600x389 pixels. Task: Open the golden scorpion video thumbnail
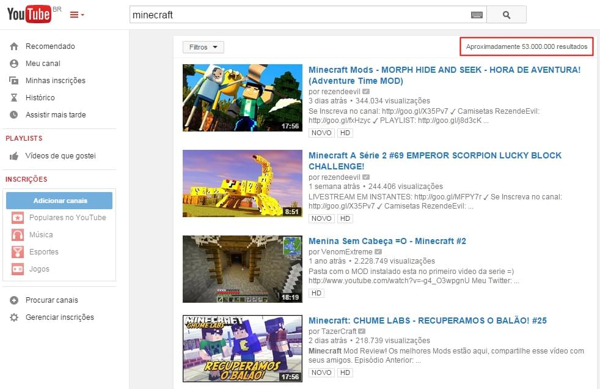pos(243,183)
